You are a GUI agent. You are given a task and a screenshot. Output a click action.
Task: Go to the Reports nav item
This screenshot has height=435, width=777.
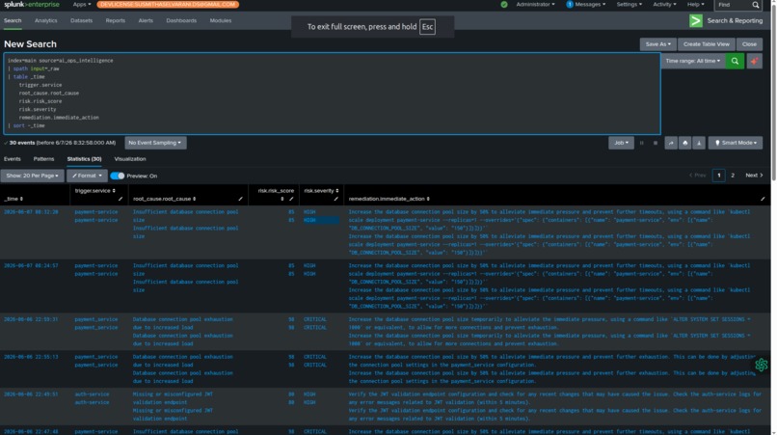[x=116, y=21]
